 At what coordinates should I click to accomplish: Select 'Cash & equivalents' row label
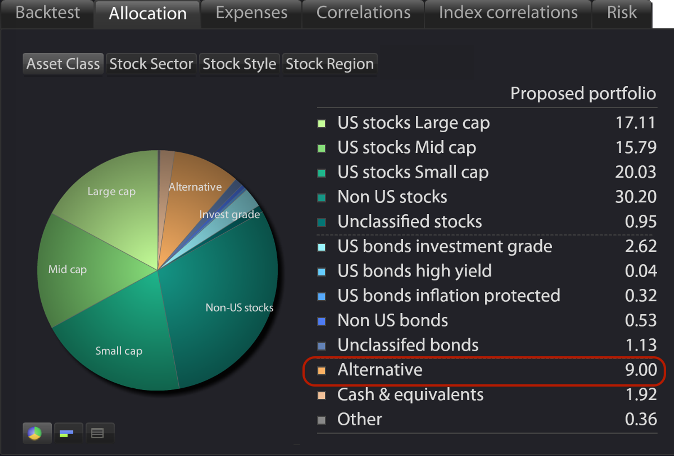(410, 395)
